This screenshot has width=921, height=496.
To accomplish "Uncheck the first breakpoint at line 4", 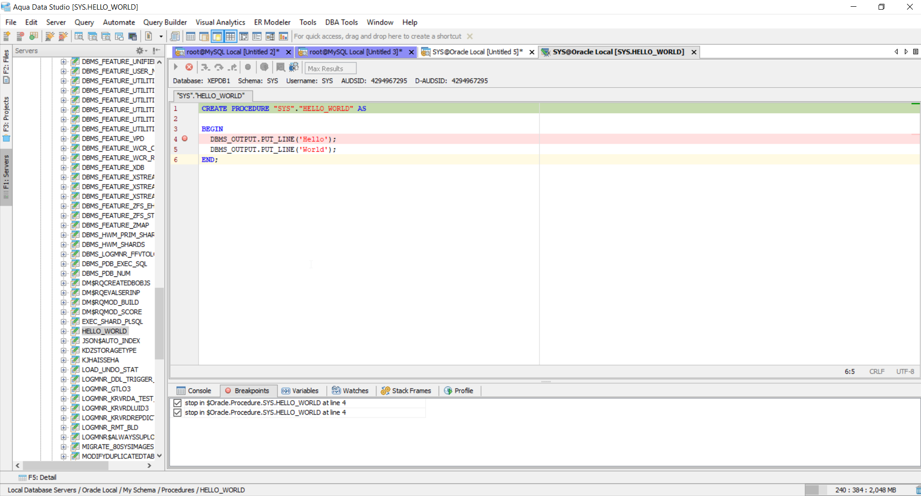I will 177,403.
